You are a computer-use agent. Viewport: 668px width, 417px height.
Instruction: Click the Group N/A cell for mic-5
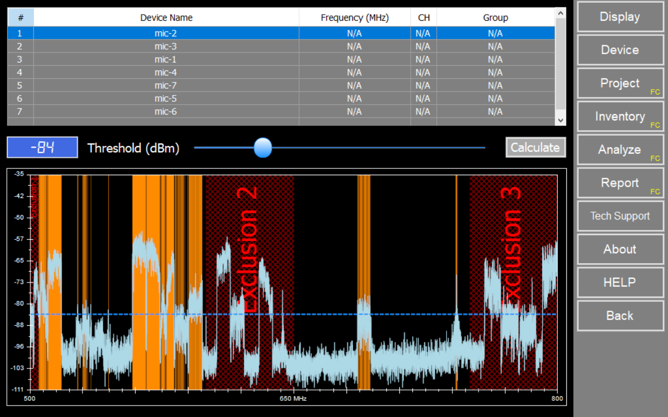pyautogui.click(x=496, y=99)
